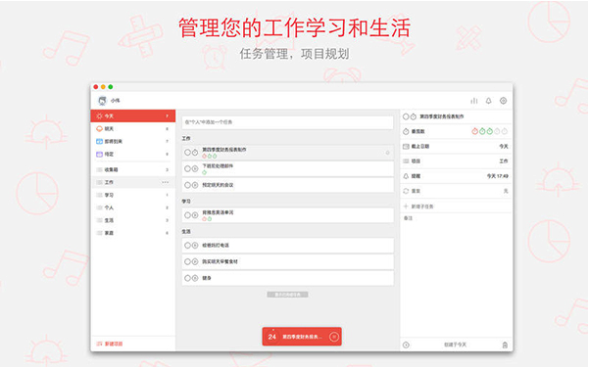
Task: Mark 第四季度财务报表制作 task complete in list
Action: pyautogui.click(x=187, y=153)
